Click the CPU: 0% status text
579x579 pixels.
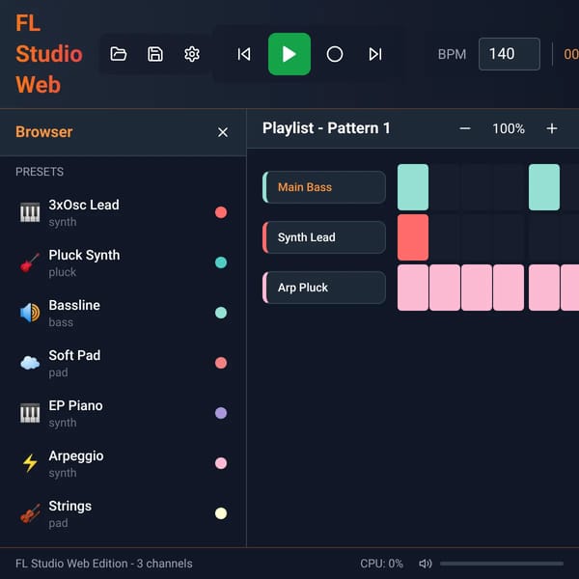(x=381, y=564)
